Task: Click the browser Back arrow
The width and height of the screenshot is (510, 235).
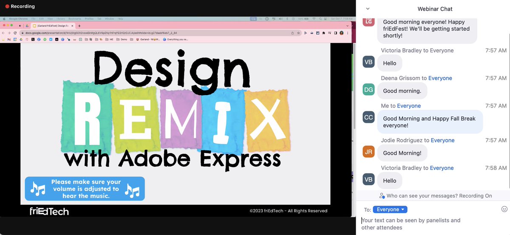Action: pos(3,33)
